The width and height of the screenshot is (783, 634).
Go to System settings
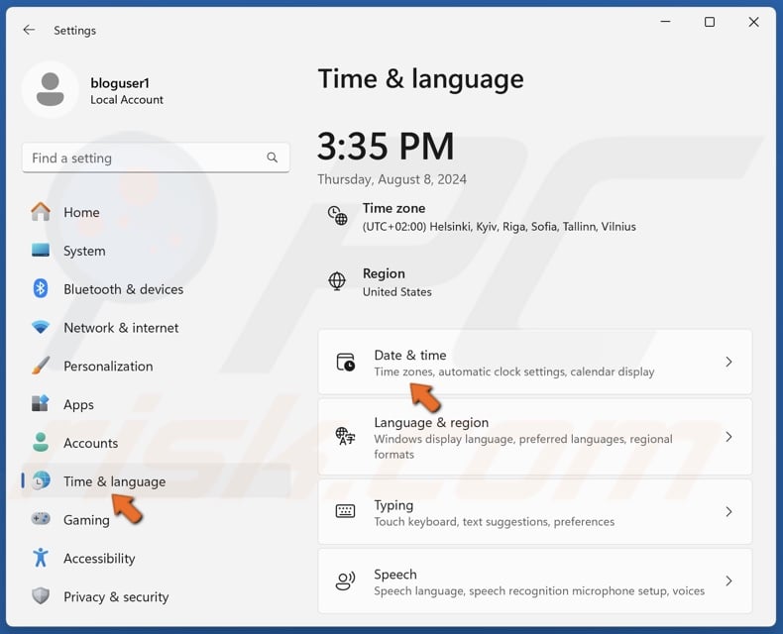click(x=156, y=251)
